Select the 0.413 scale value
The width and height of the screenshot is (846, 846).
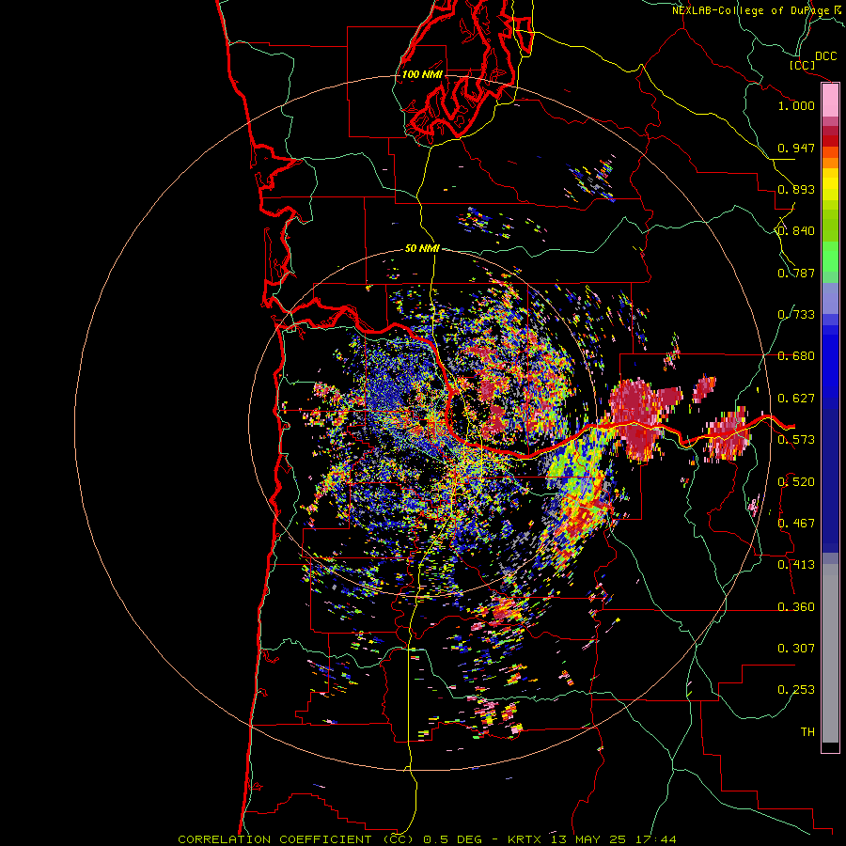(x=796, y=565)
